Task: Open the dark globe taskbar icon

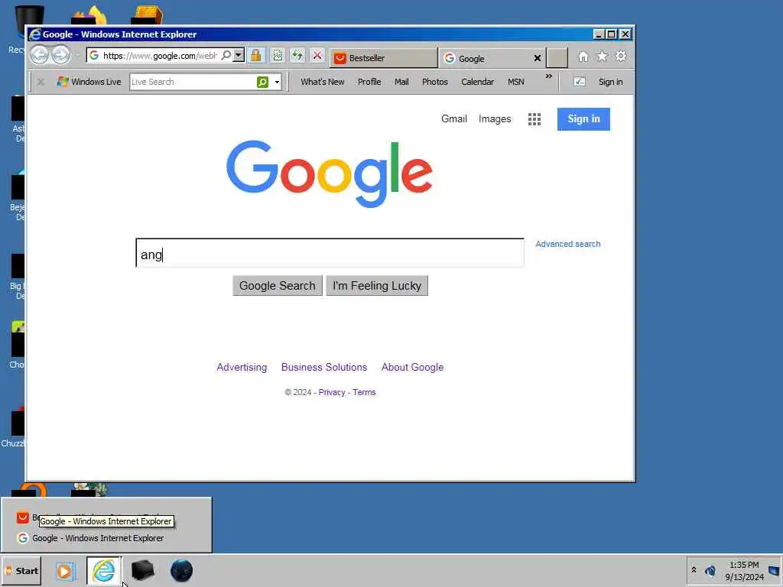Action: coord(181,570)
